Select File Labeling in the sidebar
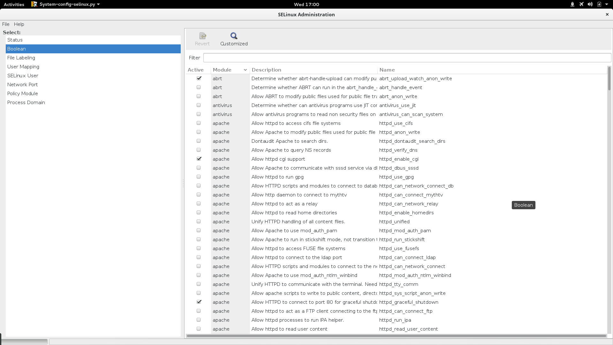 (x=21, y=58)
